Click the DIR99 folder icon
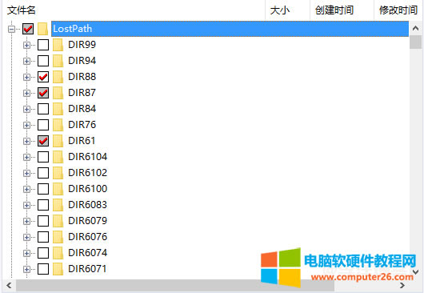 click(x=58, y=45)
